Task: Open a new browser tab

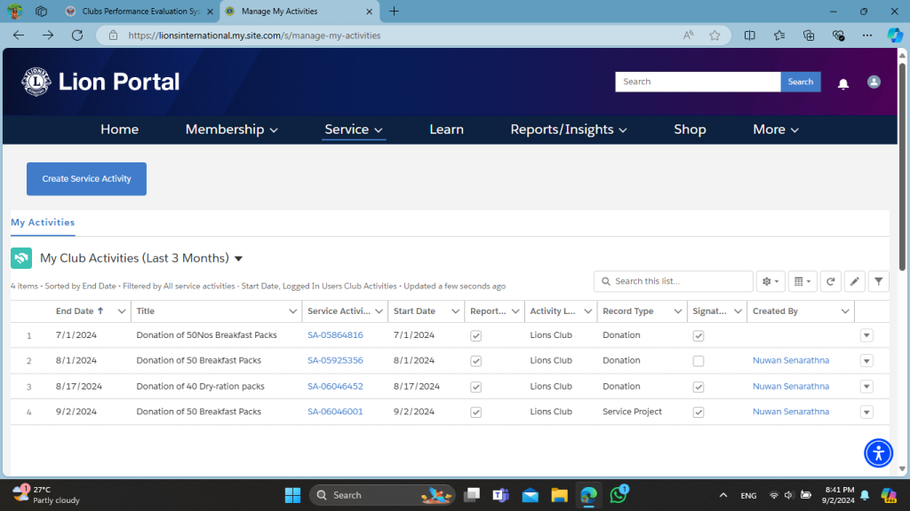Action: tap(394, 11)
